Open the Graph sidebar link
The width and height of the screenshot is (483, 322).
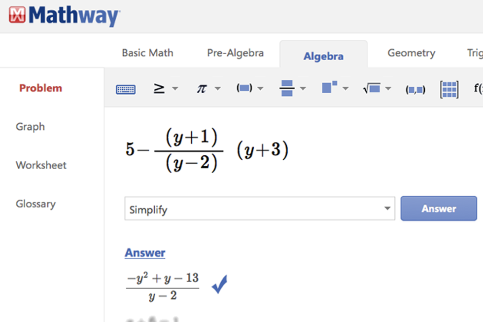(x=30, y=127)
